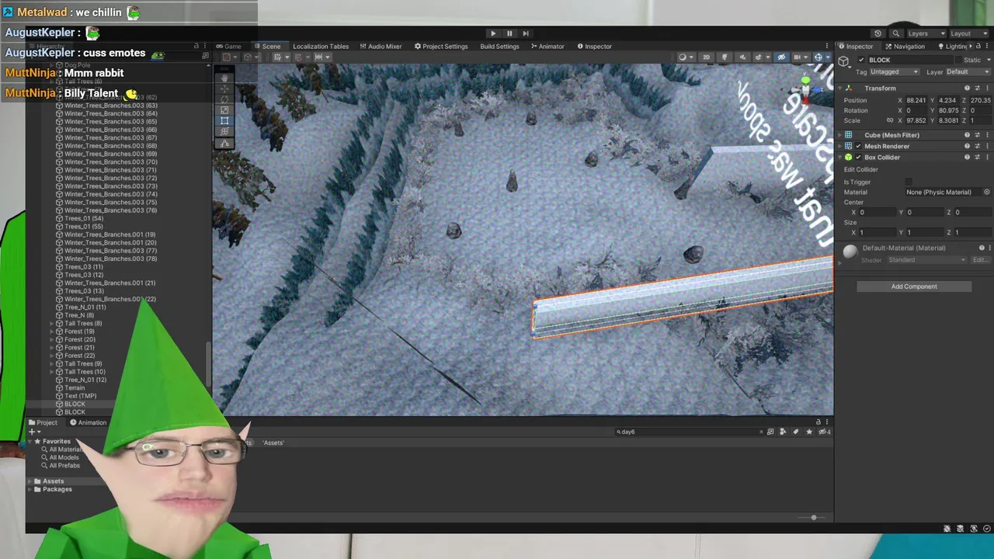The height and width of the screenshot is (559, 994).
Task: Toggle scene visibility eye icon
Action: click(781, 57)
